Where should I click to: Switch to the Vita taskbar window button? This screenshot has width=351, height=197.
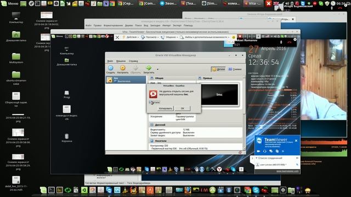253,4
